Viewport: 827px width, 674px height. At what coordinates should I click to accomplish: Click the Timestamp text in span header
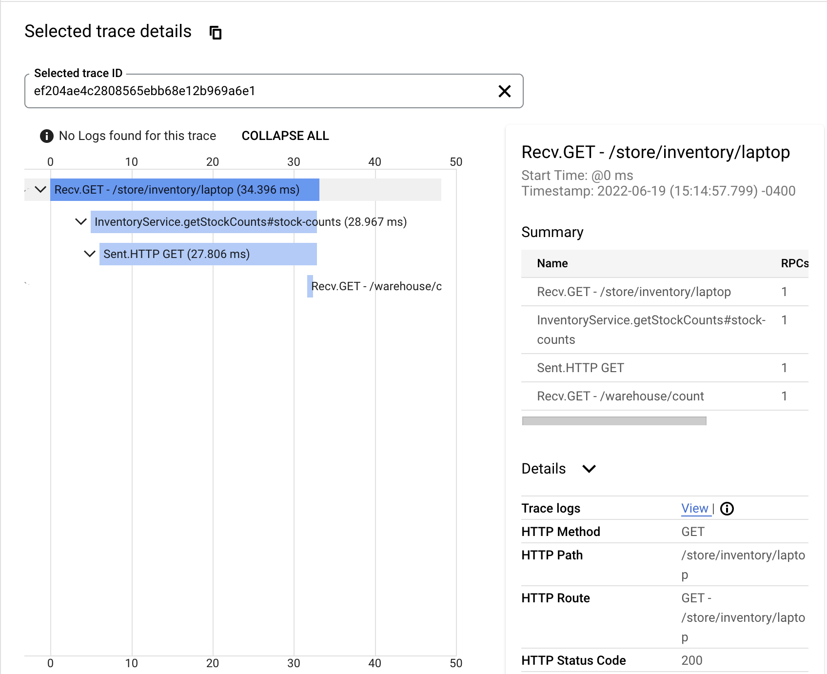tap(658, 191)
